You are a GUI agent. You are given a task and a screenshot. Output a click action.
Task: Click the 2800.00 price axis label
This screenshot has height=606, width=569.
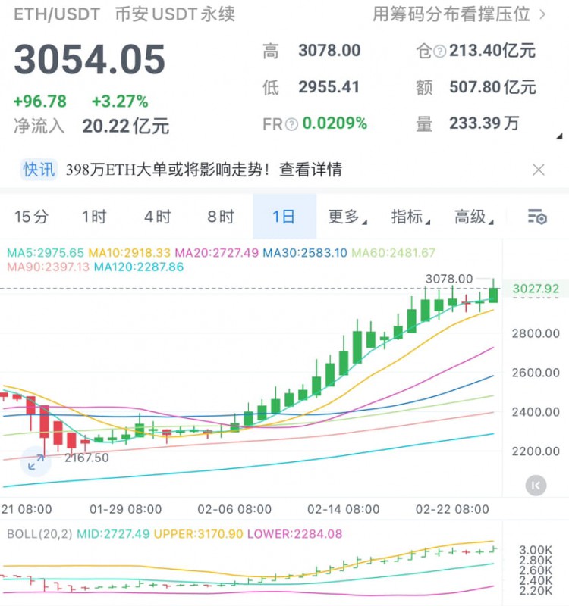point(536,333)
